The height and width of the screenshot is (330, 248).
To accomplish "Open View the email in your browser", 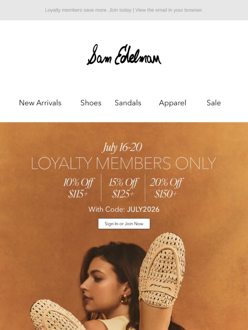I will pos(169,10).
